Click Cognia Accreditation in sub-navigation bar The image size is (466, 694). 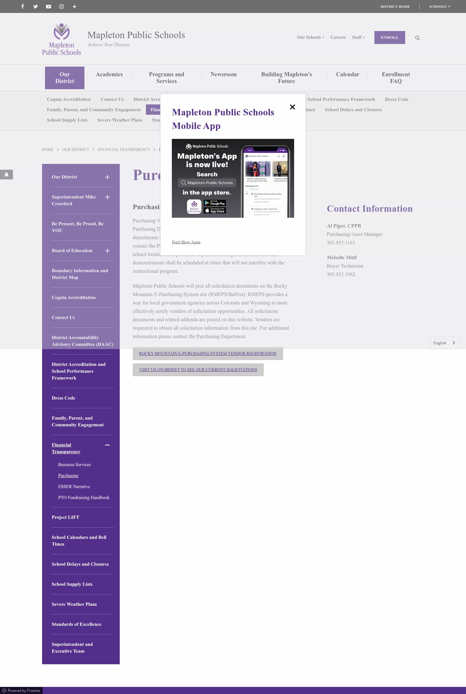69,99
